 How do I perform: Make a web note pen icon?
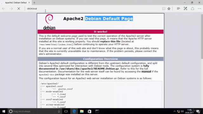coord(185,9)
